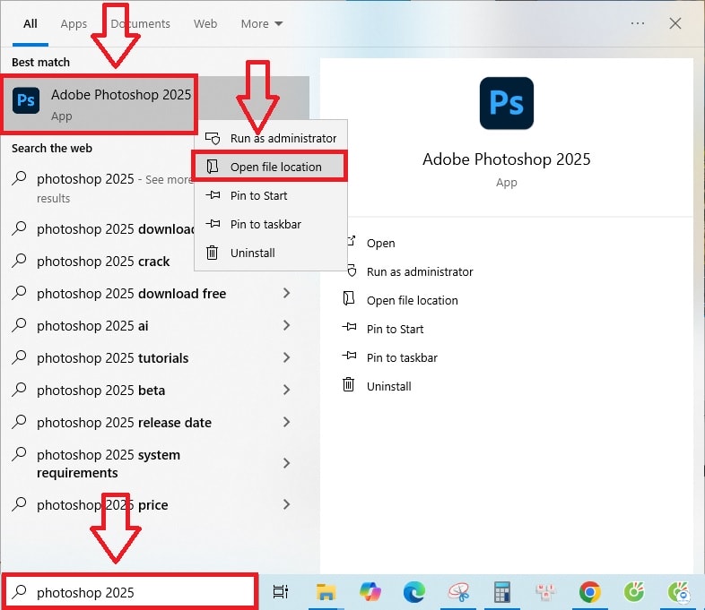
Task: Expand arrow for 'photoshop 2025 system requirements'
Action: 286,464
